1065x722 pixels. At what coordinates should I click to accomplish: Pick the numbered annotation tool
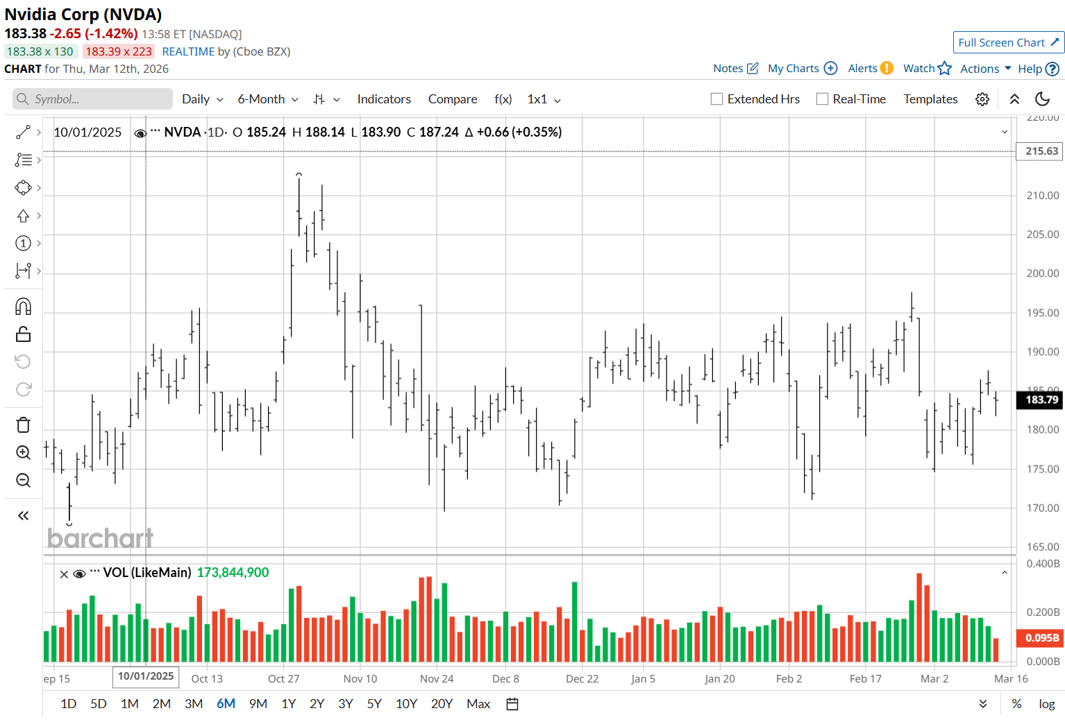pyautogui.click(x=23, y=243)
